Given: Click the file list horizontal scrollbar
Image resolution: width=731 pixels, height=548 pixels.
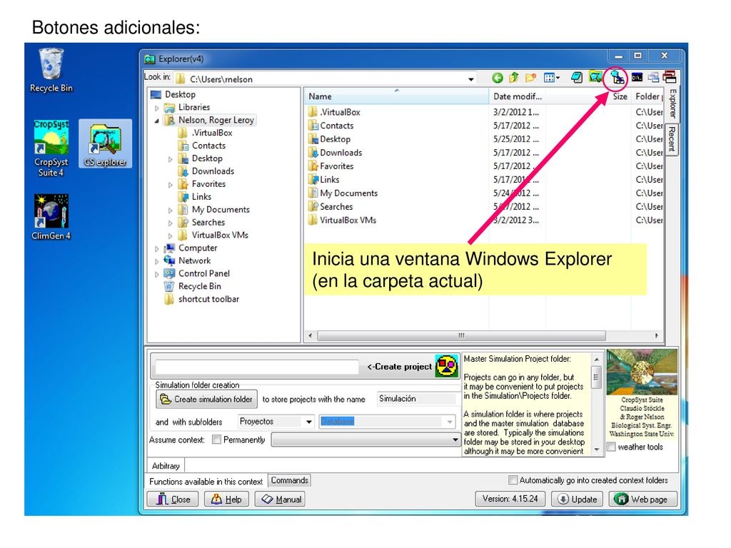Looking at the screenshot, I should [461, 335].
